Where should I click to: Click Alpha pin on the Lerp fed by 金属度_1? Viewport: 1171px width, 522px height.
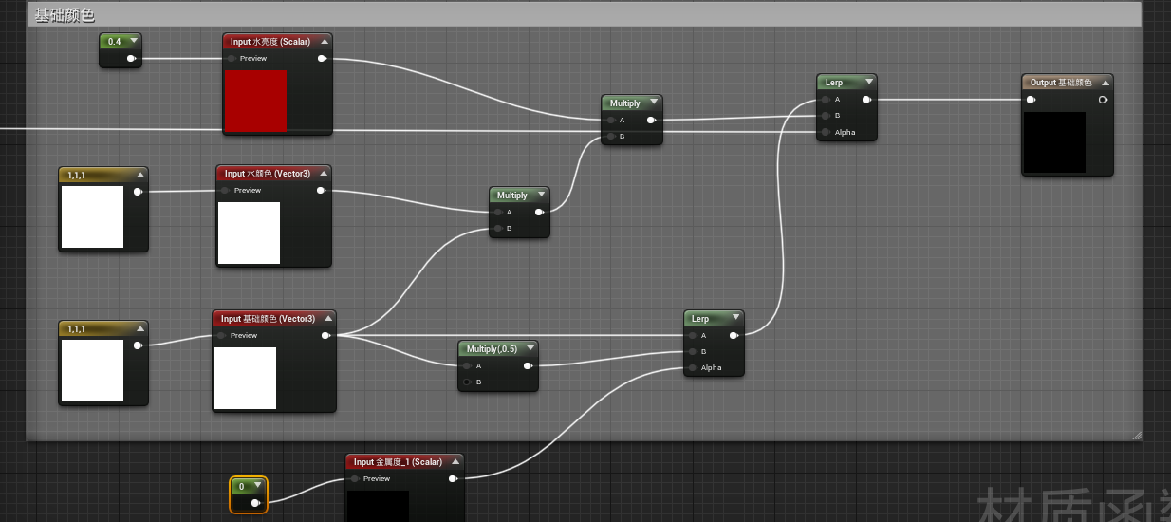693,368
